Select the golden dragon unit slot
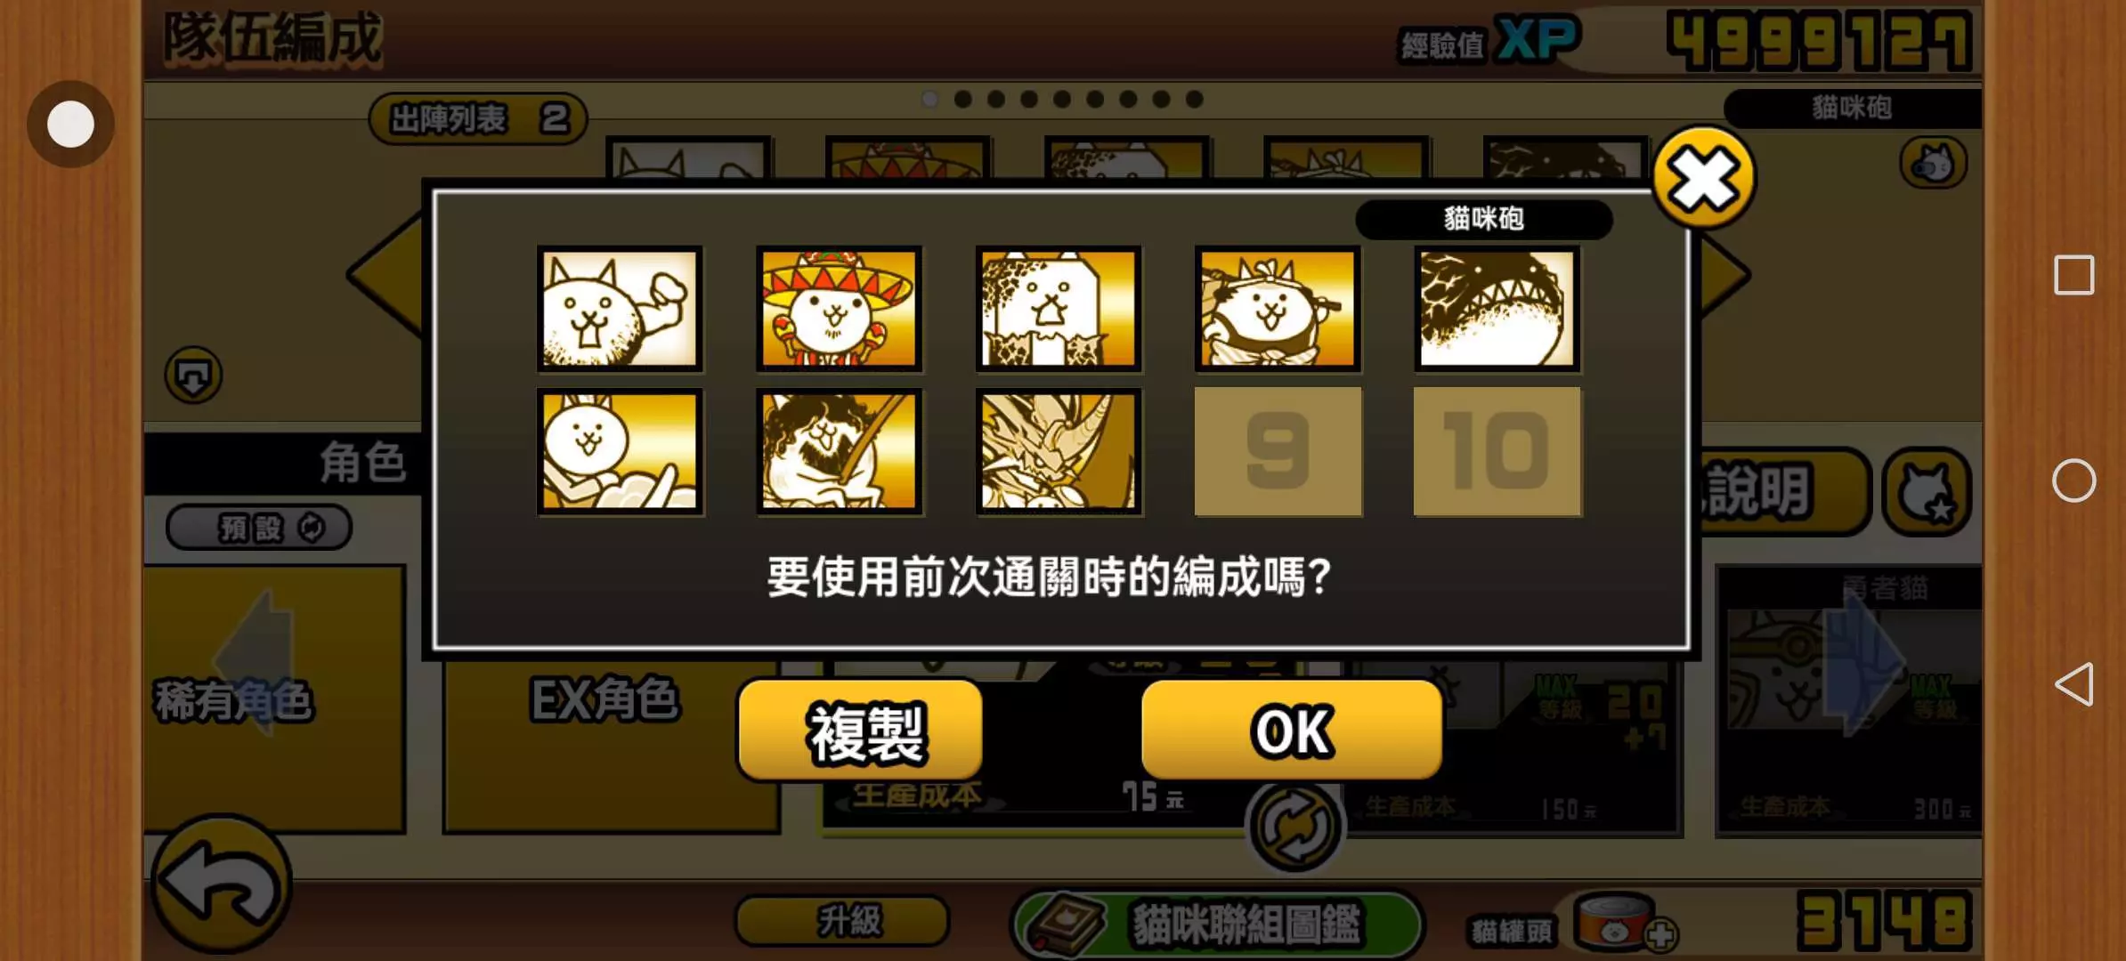The image size is (2126, 961). click(1059, 451)
